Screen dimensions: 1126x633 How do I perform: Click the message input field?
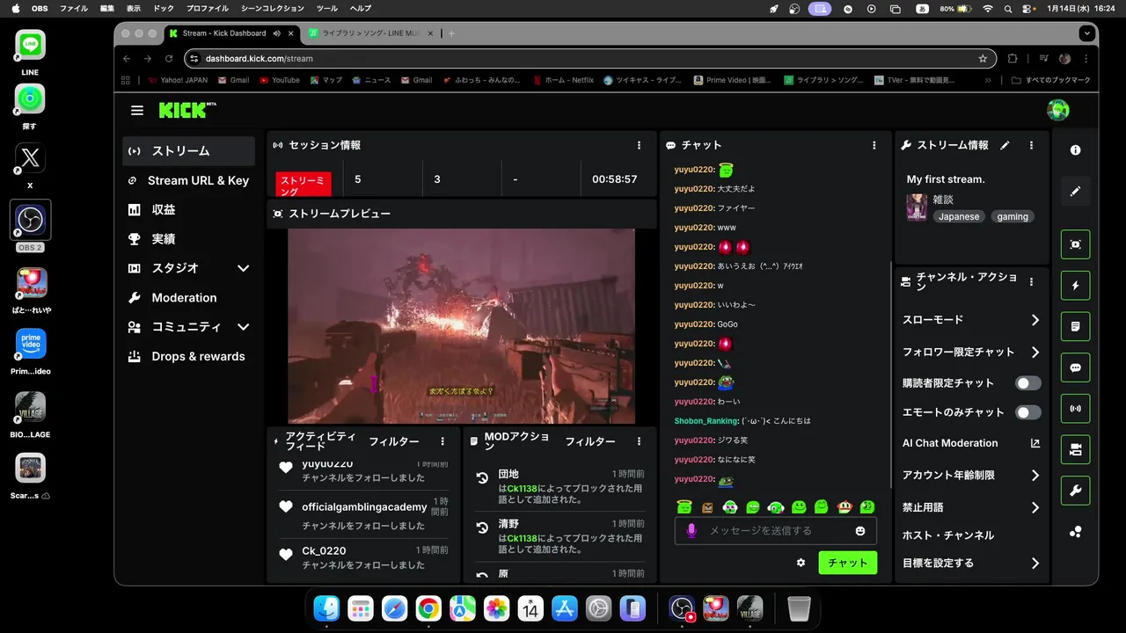(x=776, y=531)
